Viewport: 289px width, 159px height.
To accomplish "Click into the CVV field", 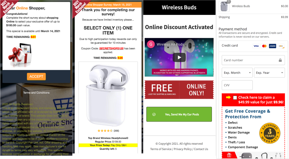I will tap(237, 85).
